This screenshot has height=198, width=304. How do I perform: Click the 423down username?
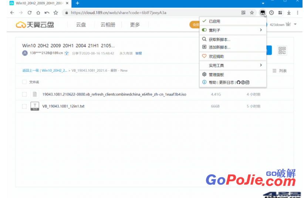[x=277, y=25]
